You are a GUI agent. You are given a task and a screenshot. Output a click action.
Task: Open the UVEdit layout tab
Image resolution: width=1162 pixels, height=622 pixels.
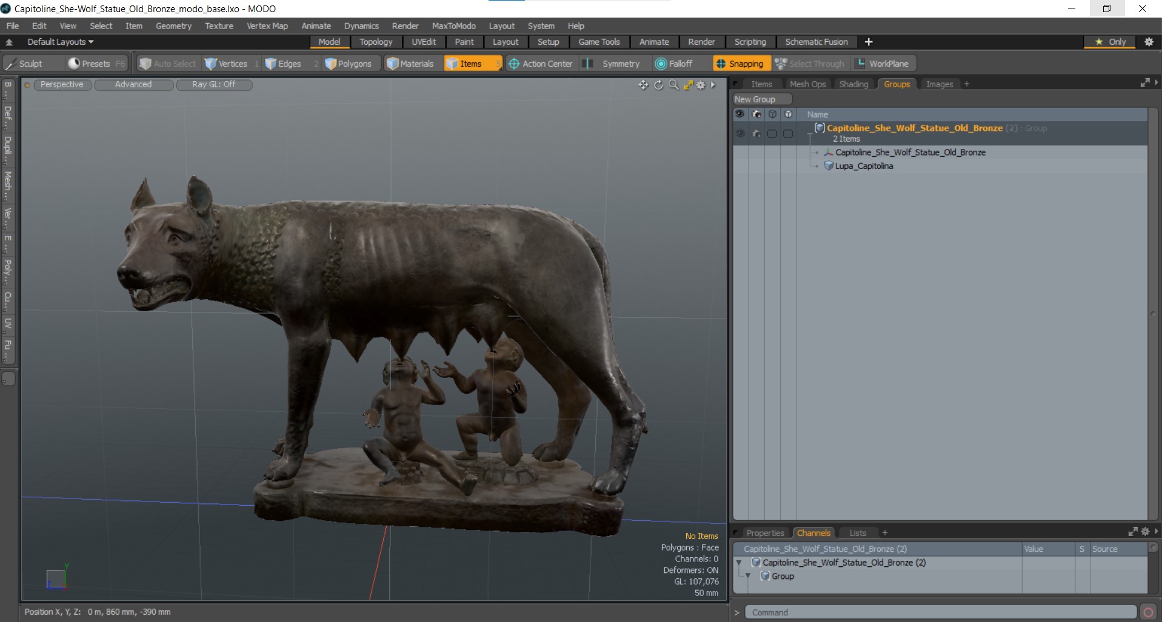coord(424,42)
